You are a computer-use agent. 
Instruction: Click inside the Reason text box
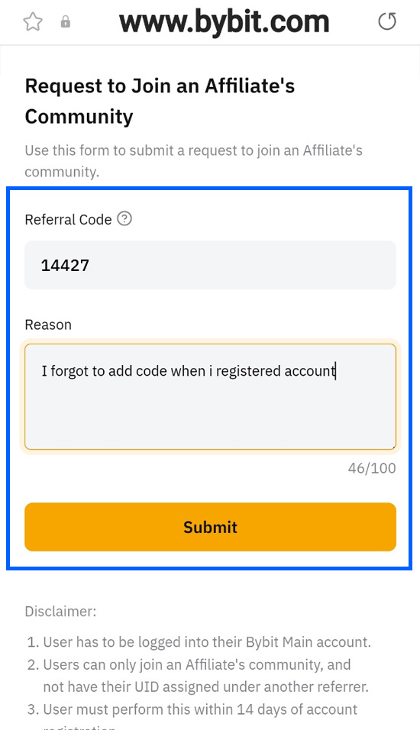click(211, 396)
